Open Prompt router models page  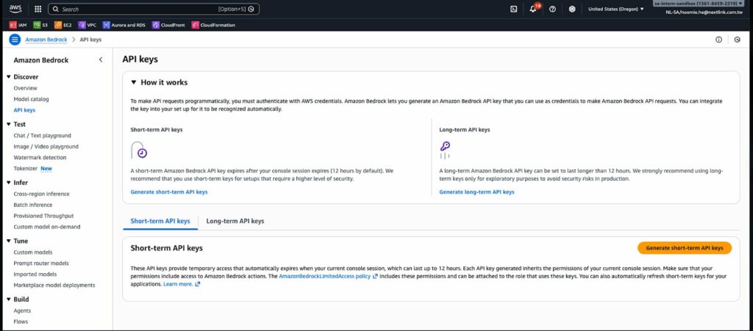pos(41,263)
